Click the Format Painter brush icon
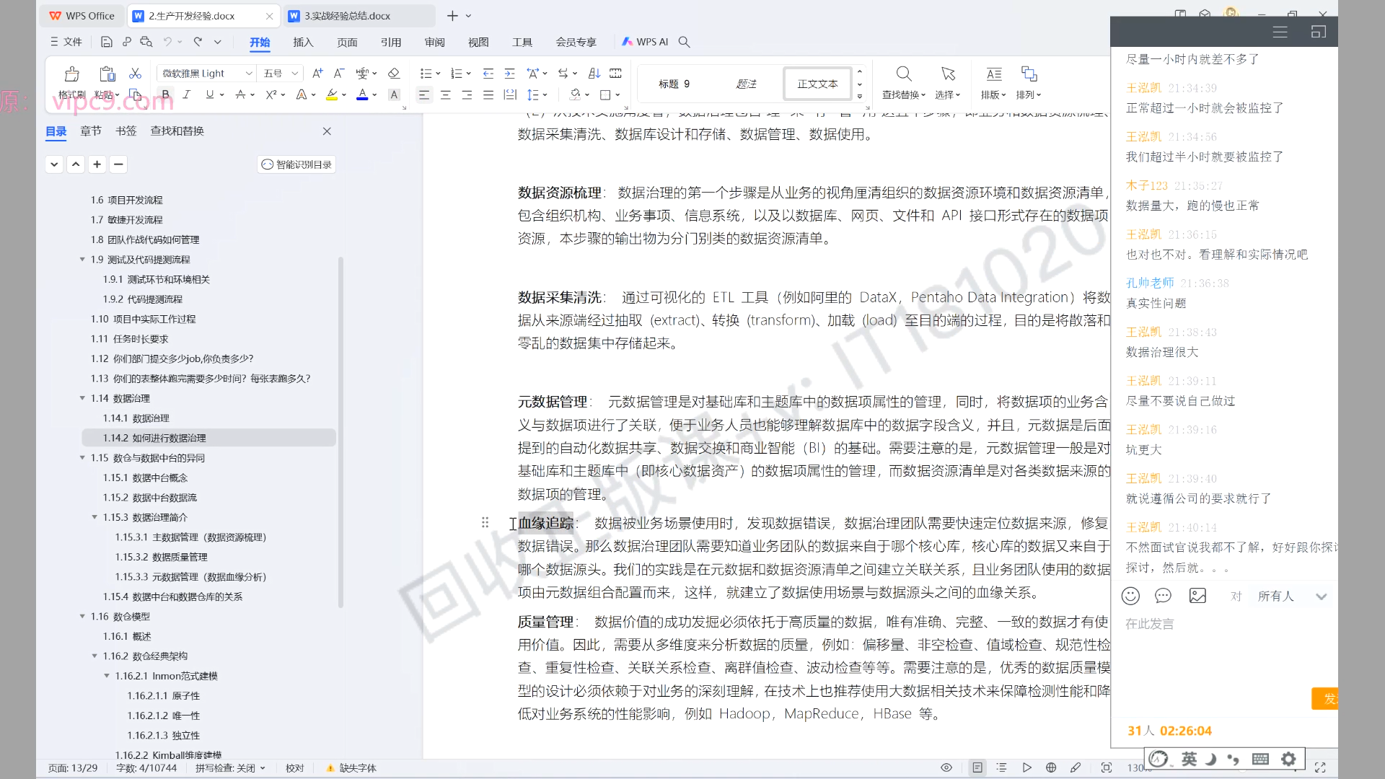Screen dimensions: 1385x779 (71, 74)
